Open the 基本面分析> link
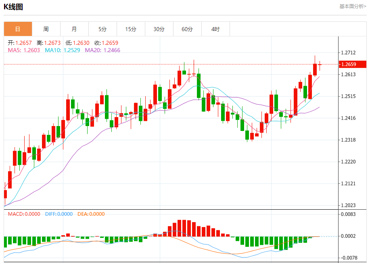Image resolution: width=370 pixels, height=263 pixels. click(x=353, y=6)
